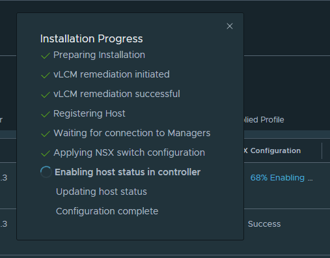This screenshot has width=330, height=258.
Task: Click the Applying NSX switch configuration checkmark
Action: pyautogui.click(x=46, y=153)
